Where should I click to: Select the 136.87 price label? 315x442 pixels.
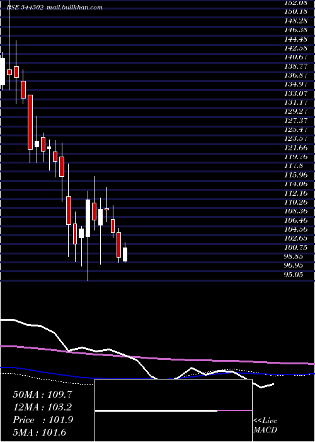(295, 76)
